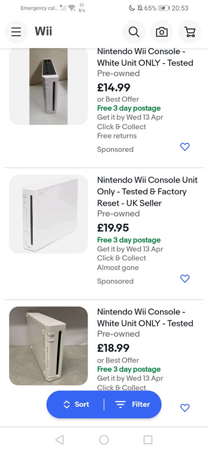
Task: Toggle watchlist heart on £19.95 listing
Action: (x=185, y=279)
